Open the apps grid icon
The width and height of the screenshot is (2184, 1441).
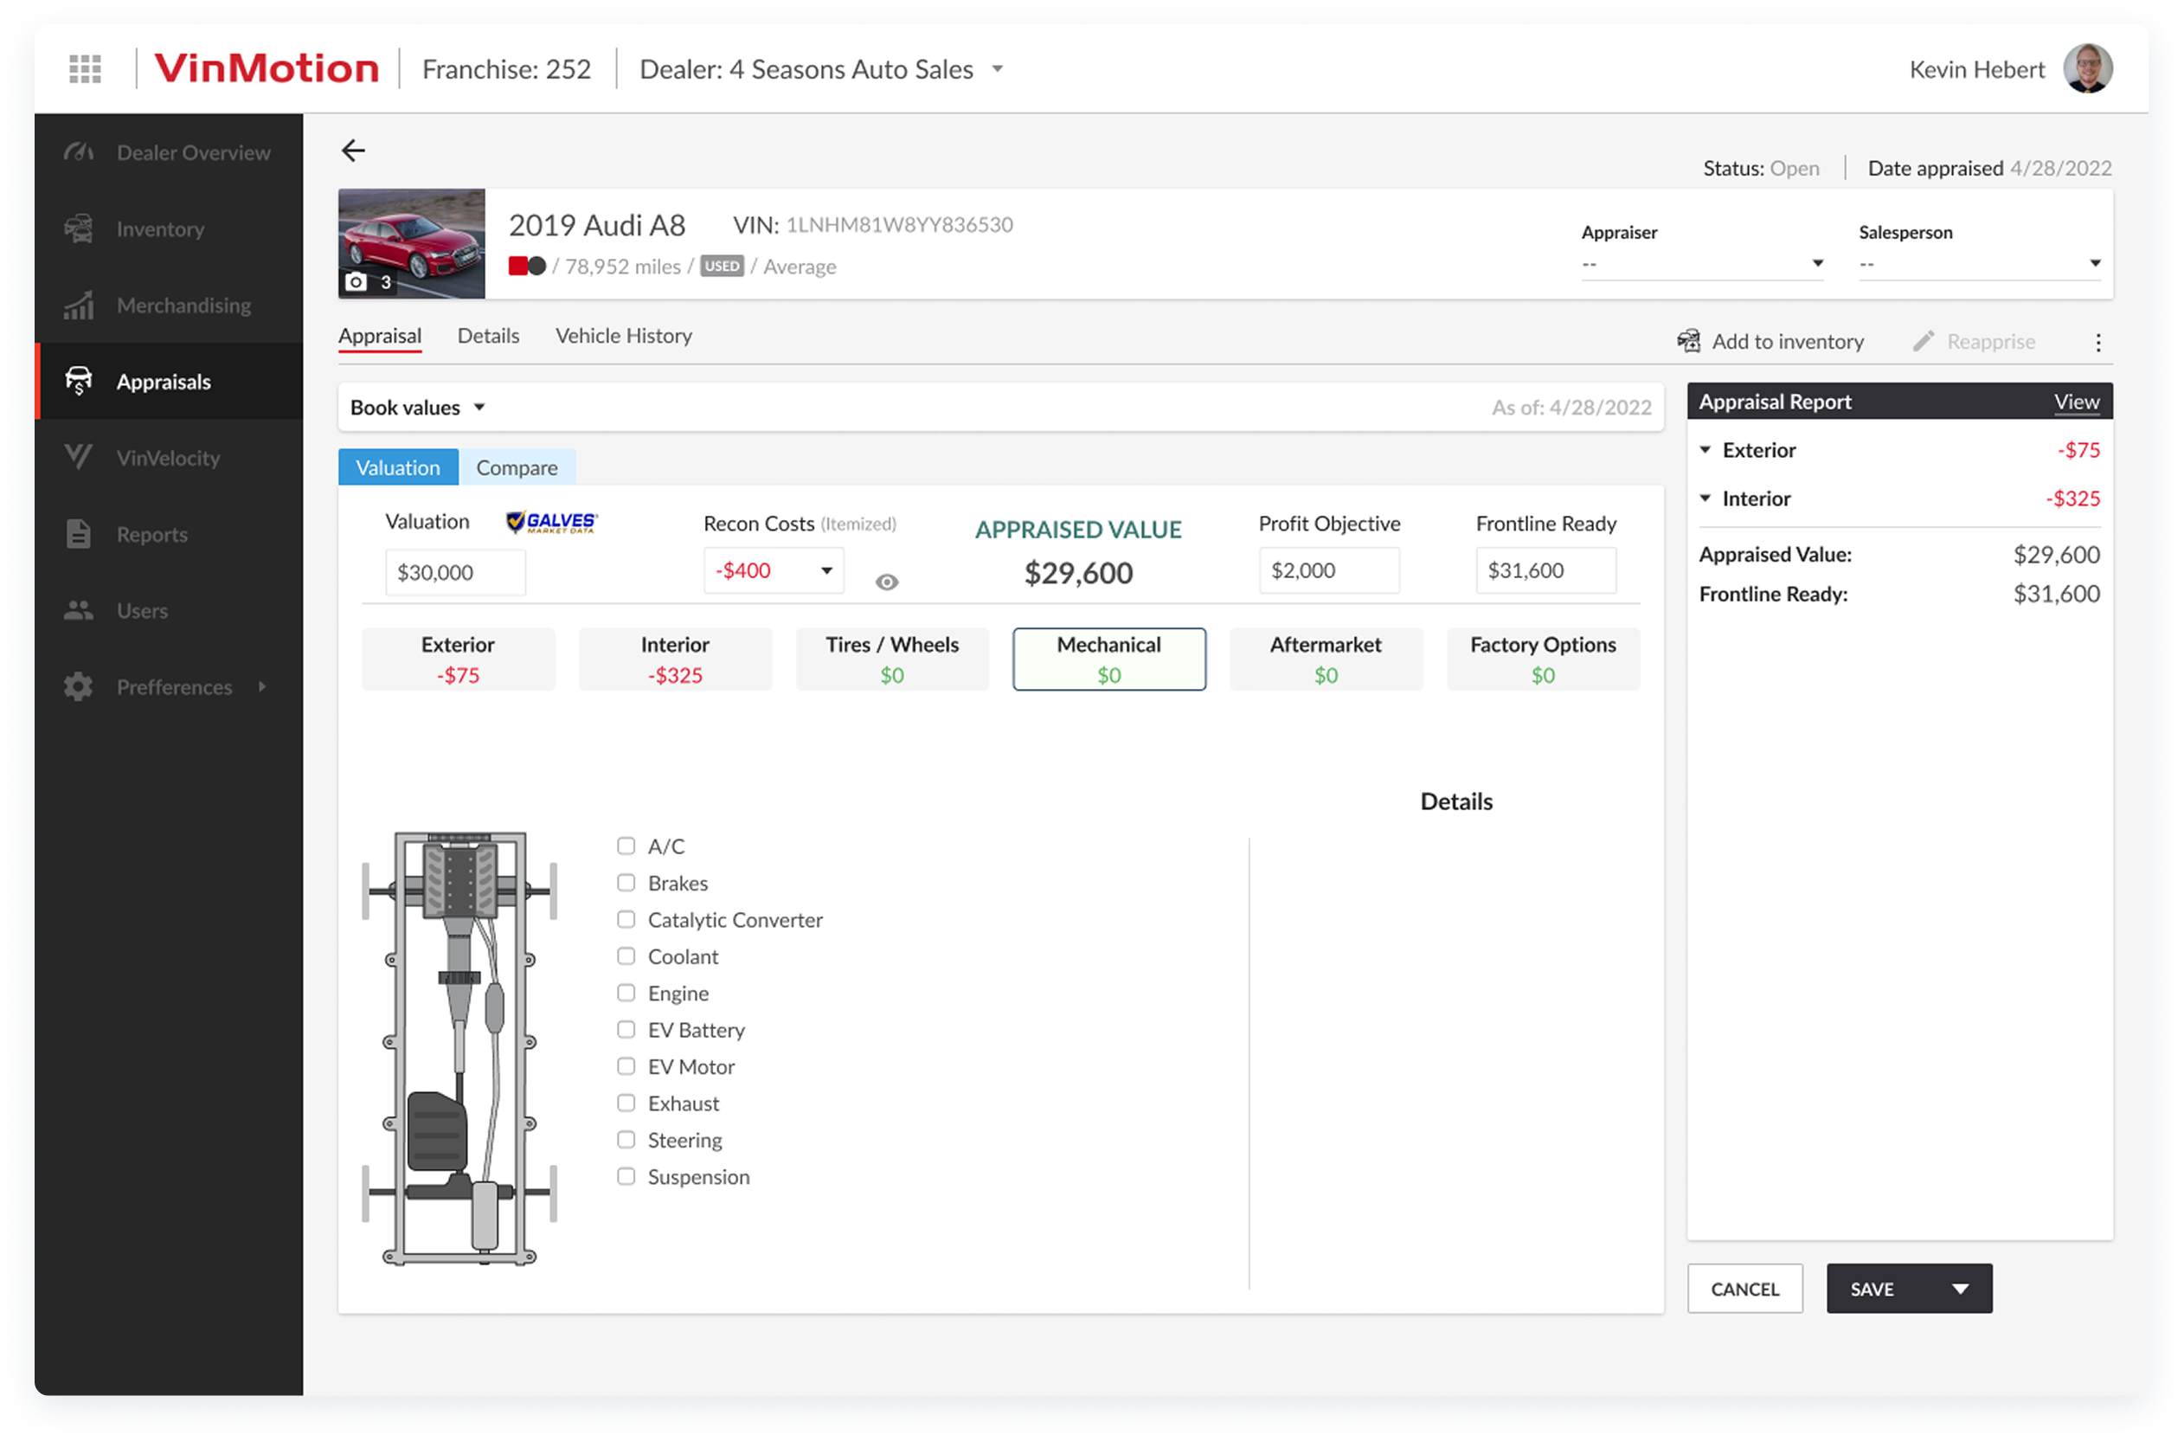pyautogui.click(x=85, y=69)
